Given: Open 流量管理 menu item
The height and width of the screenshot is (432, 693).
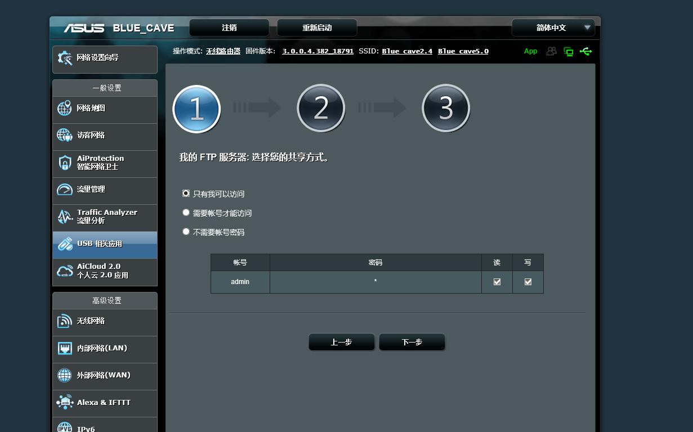Looking at the screenshot, I should [x=105, y=191].
